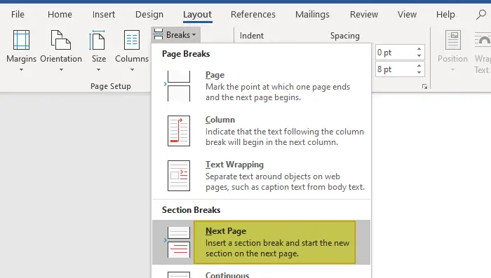Select the Layout tab
Viewport: 491px width, 278px height.
click(x=197, y=15)
